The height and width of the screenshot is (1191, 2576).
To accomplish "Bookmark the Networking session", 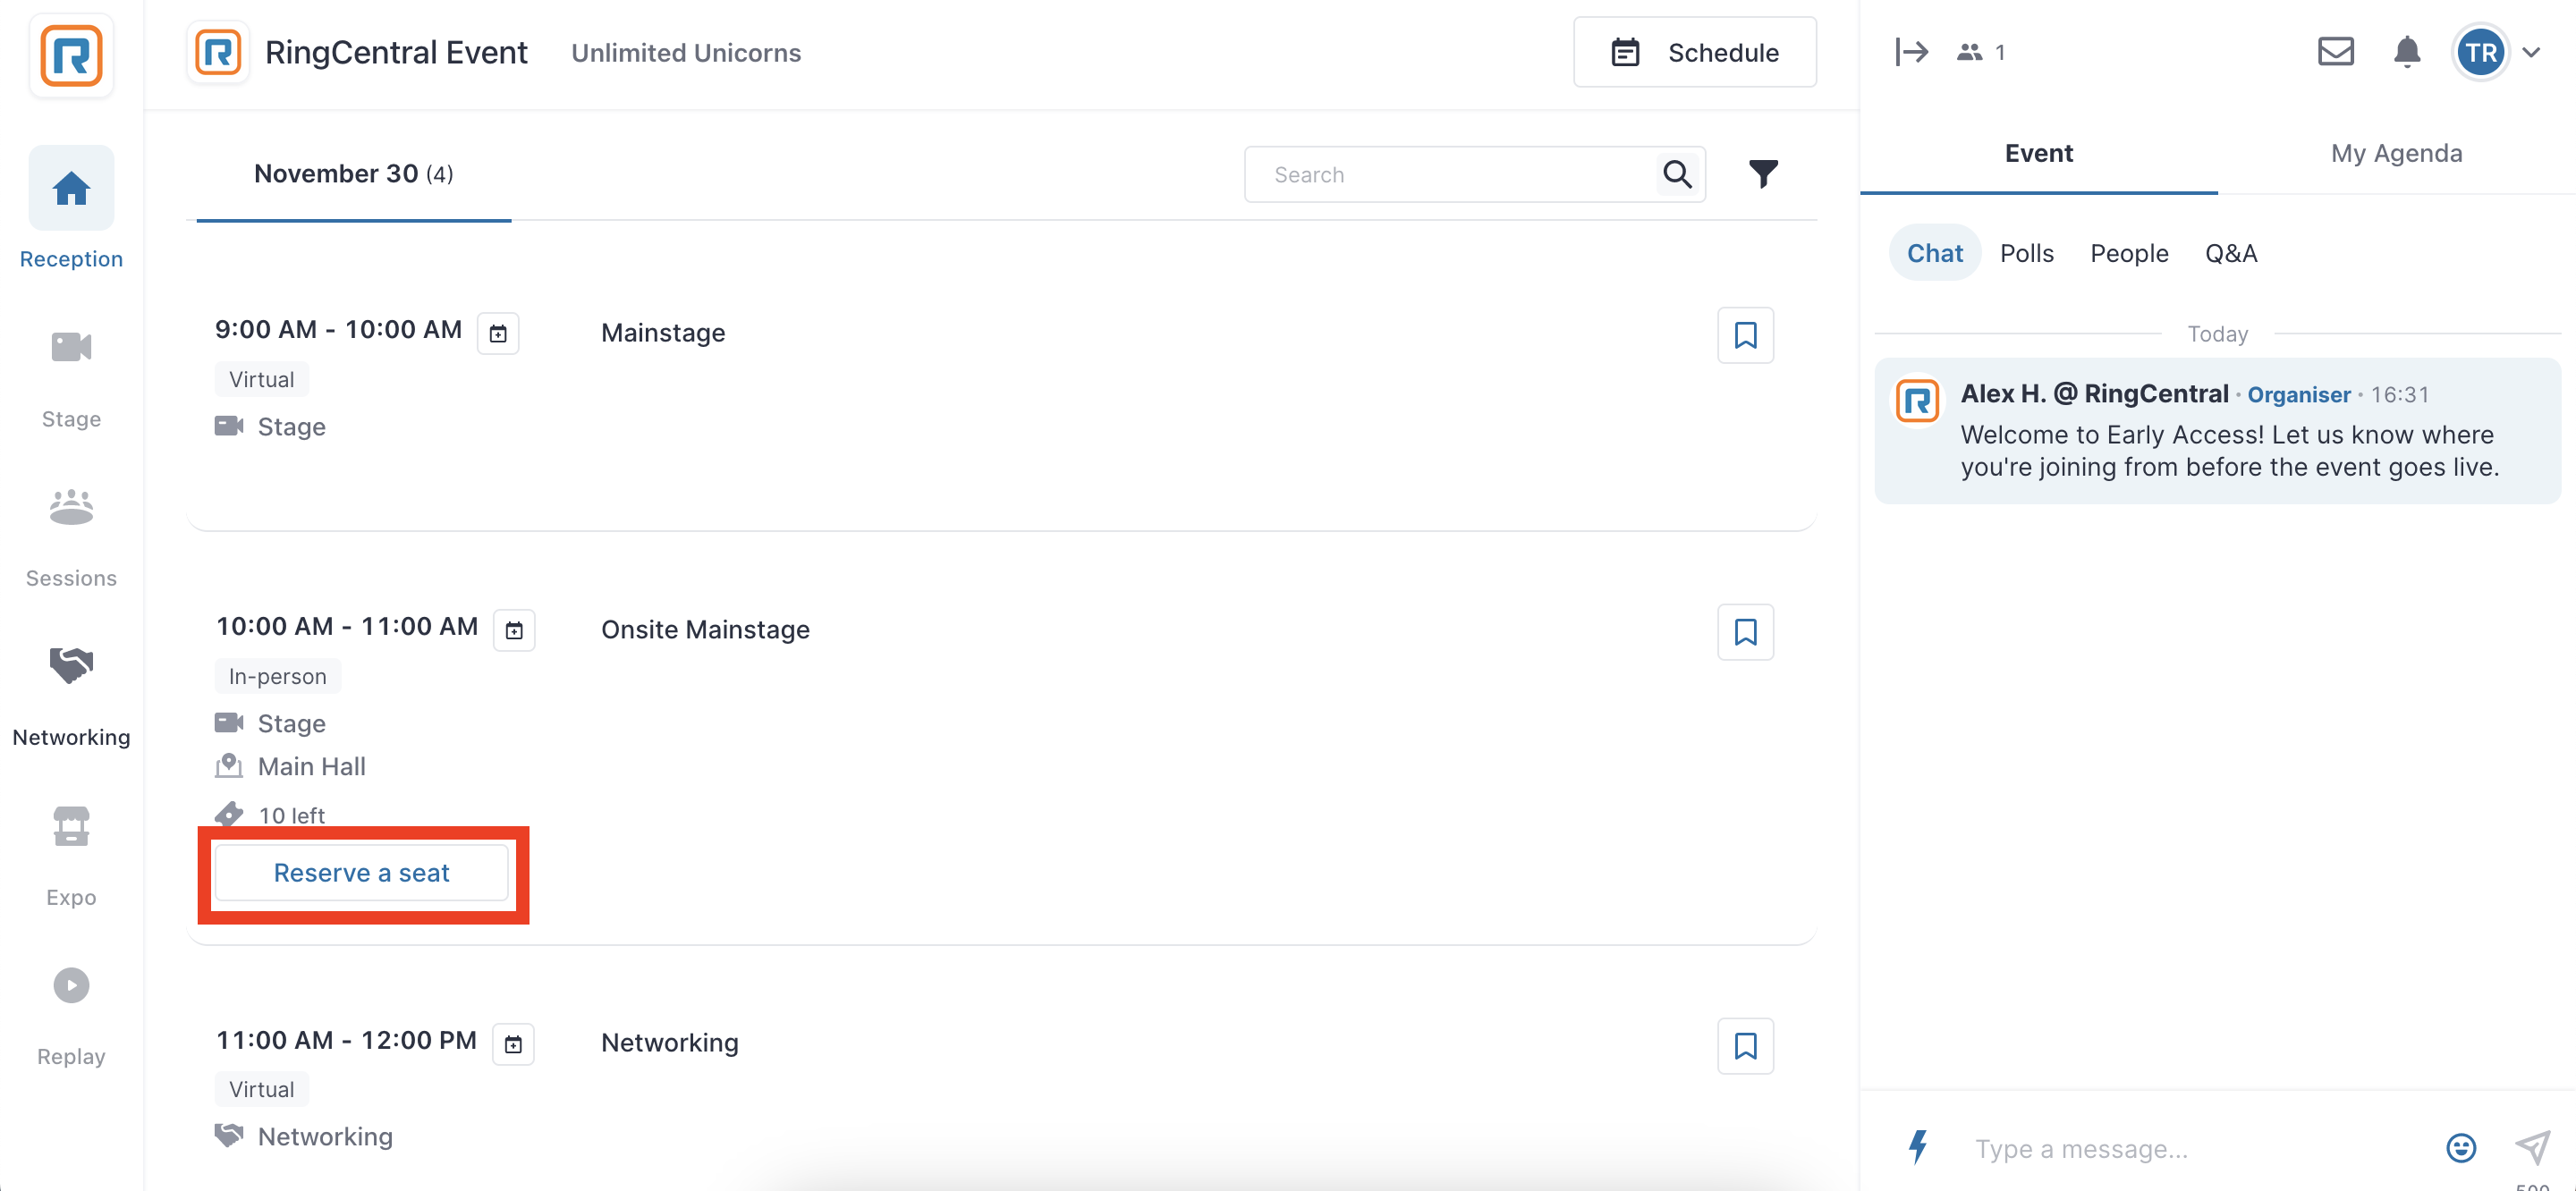I will coord(1745,1046).
